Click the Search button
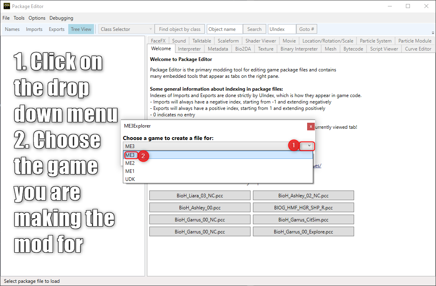This screenshot has width=436, height=286. point(254,29)
